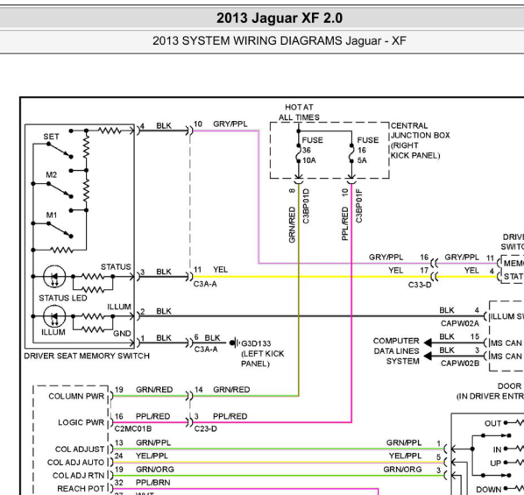This screenshot has height=495, width=524.
Task: Select the GRY/PPL label at pin 16
Action: point(386,258)
